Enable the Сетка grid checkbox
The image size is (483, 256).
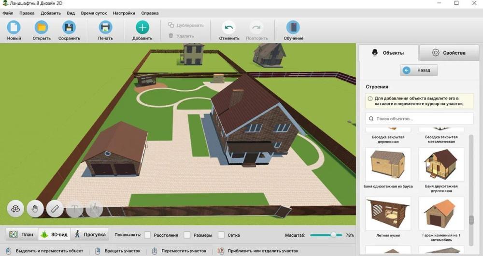pos(221,235)
